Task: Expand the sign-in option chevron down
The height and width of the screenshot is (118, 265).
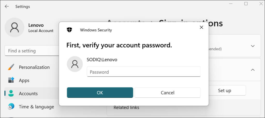Action: tap(253, 46)
